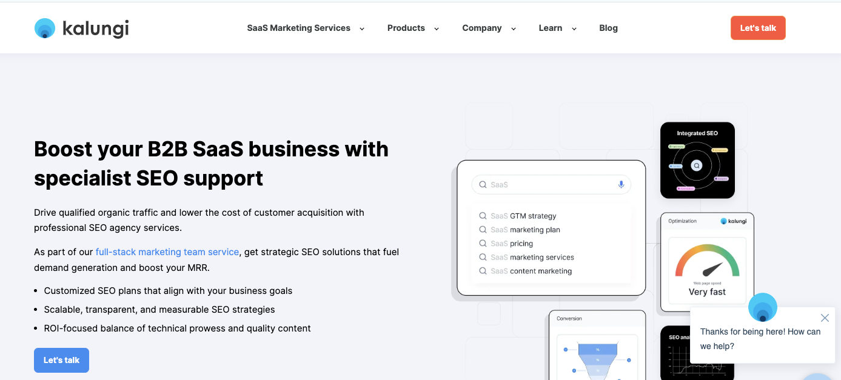
Task: Expand chevron next to Products
Action: coord(436,28)
